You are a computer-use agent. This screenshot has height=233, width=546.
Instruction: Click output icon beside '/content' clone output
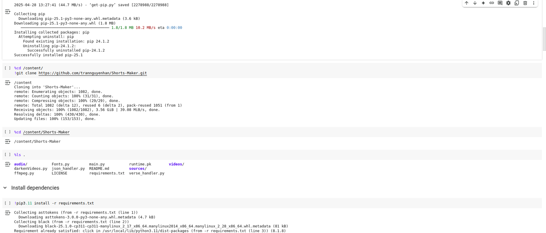tap(8, 83)
